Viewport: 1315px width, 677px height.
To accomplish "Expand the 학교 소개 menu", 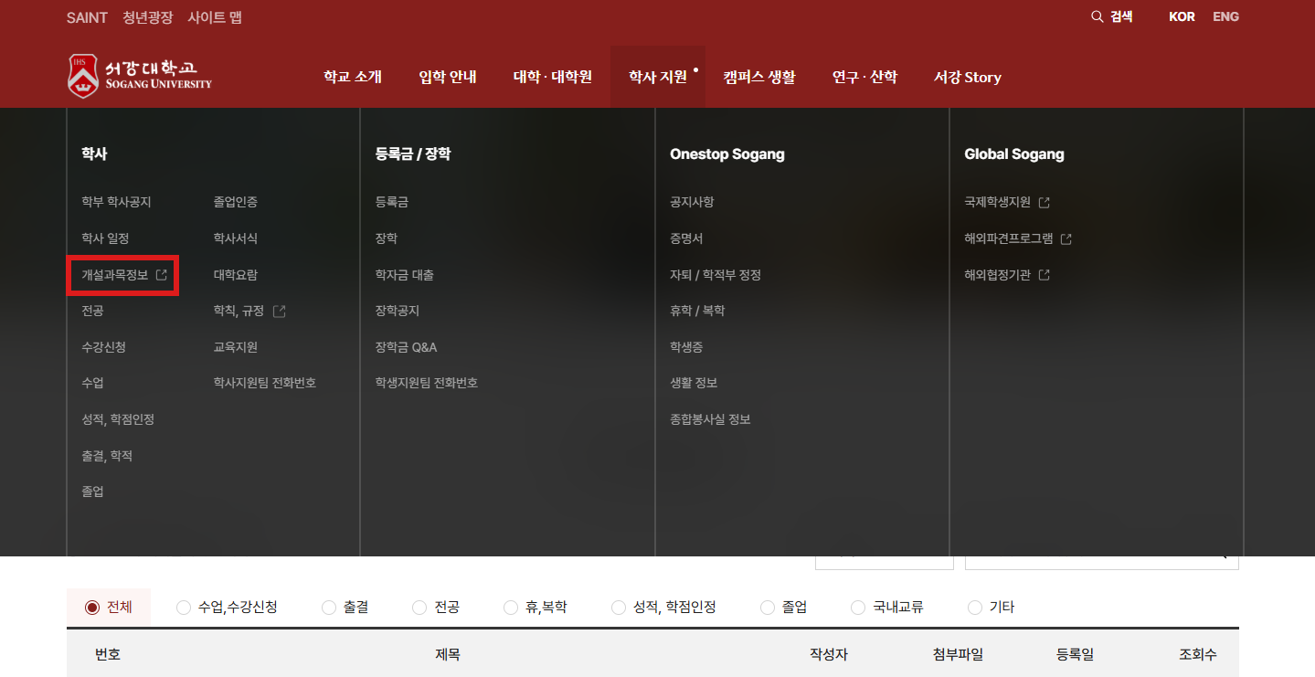I will (352, 78).
